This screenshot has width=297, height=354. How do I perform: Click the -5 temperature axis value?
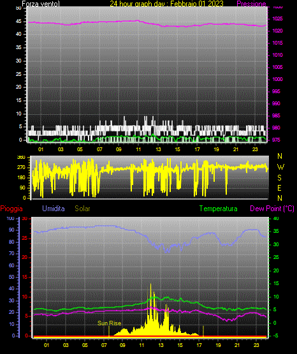(275, 336)
